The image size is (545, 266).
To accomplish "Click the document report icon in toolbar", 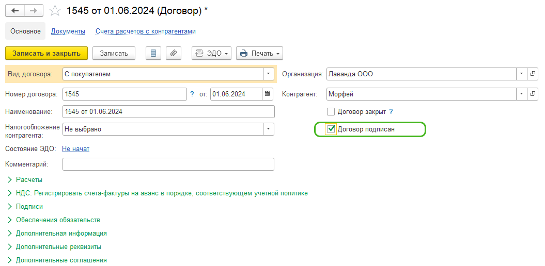I will [x=153, y=53].
